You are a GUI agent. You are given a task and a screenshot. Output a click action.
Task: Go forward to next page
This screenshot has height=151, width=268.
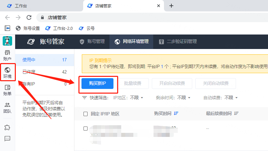click(18, 17)
